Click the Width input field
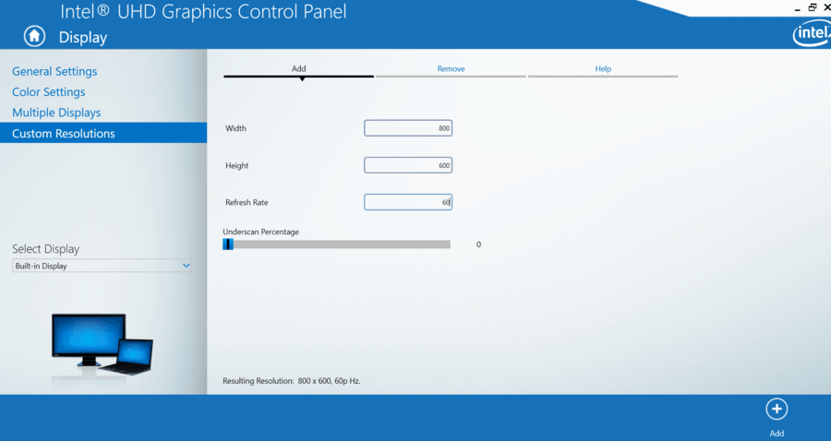The image size is (831, 441). (x=408, y=128)
